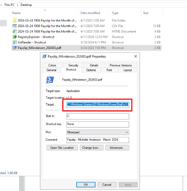Click the HTML Document file icon

(15, 31)
